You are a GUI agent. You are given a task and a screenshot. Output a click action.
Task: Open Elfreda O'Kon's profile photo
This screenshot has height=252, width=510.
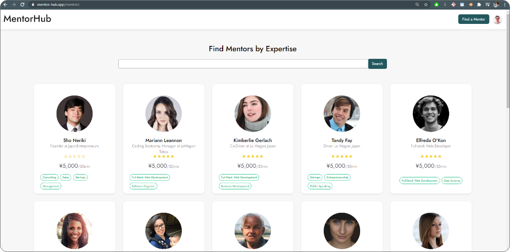(431, 113)
